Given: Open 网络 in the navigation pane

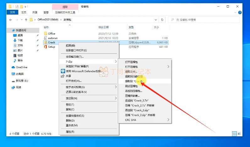Looking at the screenshot, I should tap(19, 87).
